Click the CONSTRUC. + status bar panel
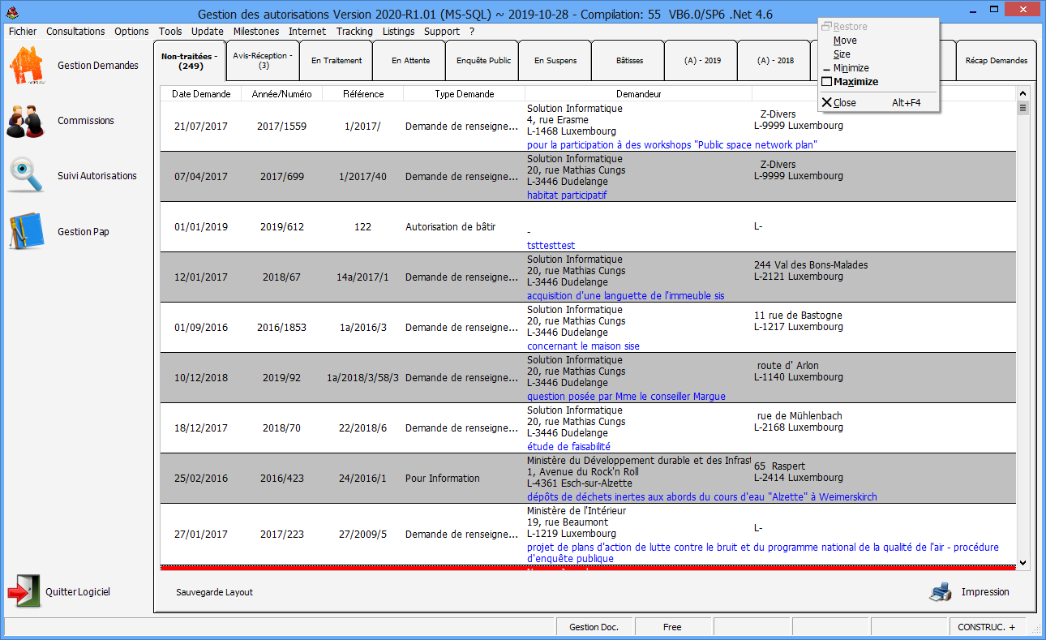The height and width of the screenshot is (640, 1046). tap(986, 627)
